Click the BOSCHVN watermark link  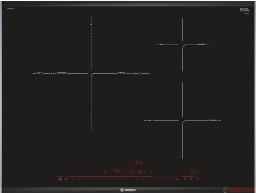point(238,190)
